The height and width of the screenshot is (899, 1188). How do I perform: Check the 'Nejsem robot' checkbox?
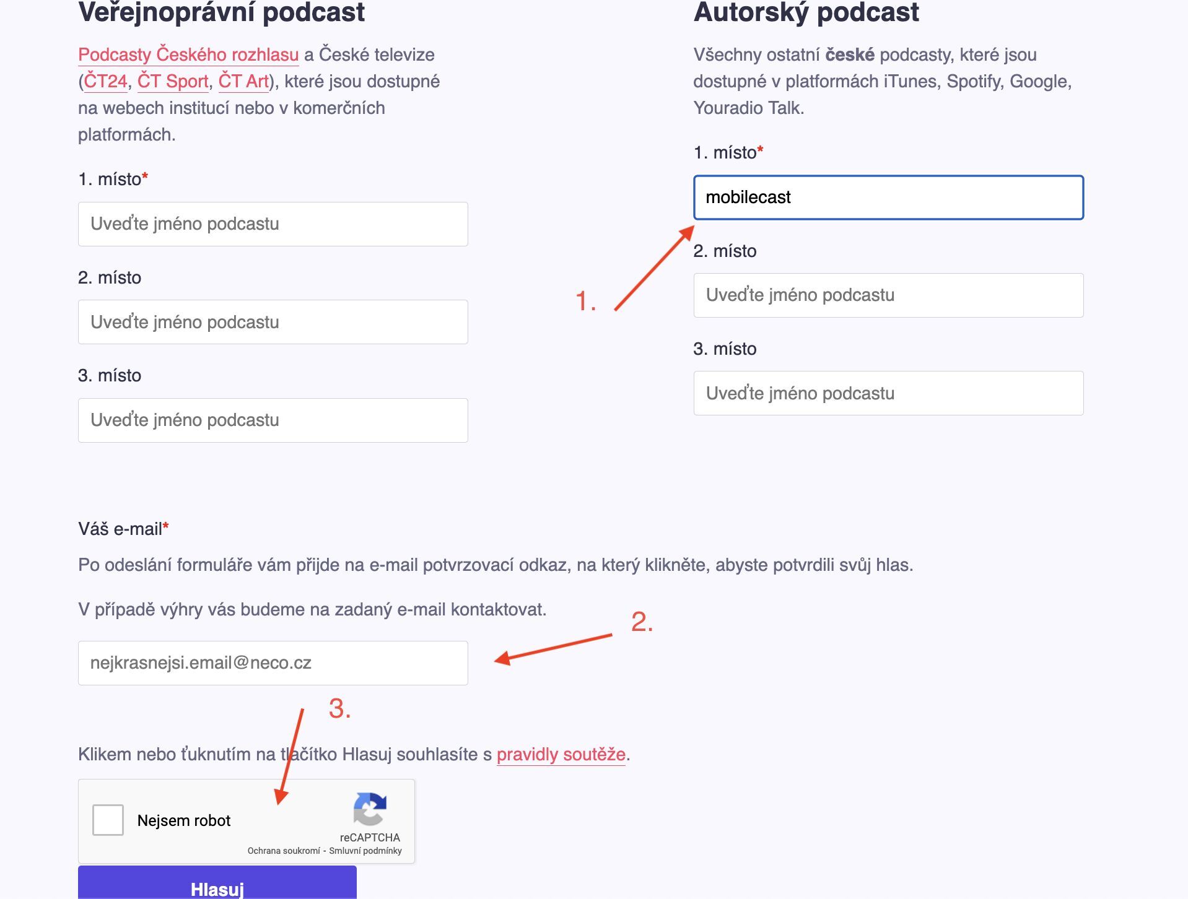tap(108, 820)
